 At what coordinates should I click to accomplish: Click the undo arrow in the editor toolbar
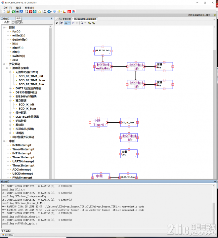click(x=73, y=23)
